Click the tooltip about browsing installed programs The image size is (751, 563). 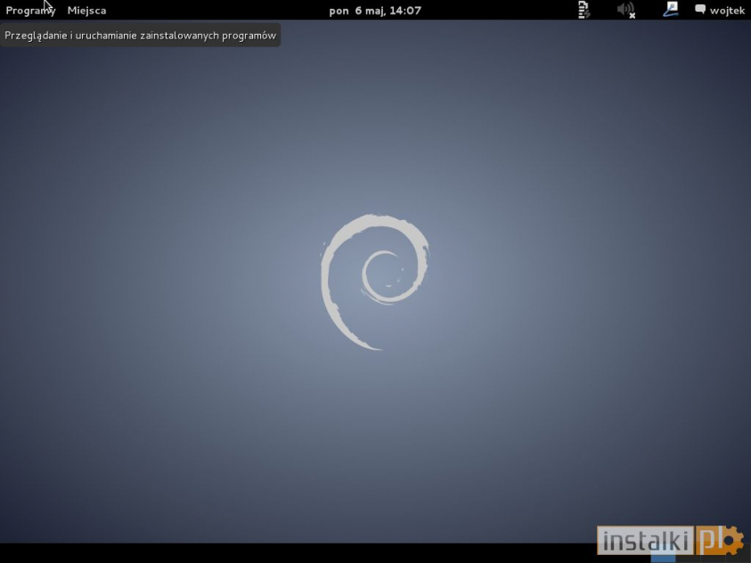point(141,36)
